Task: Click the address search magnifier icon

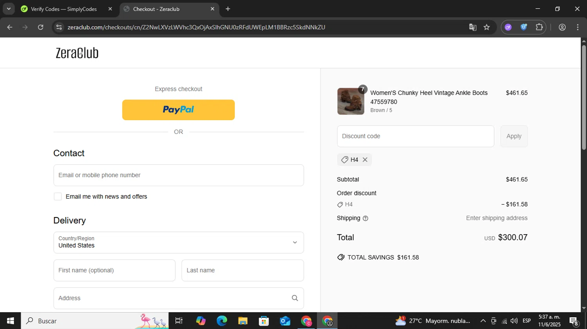Action: point(295,298)
